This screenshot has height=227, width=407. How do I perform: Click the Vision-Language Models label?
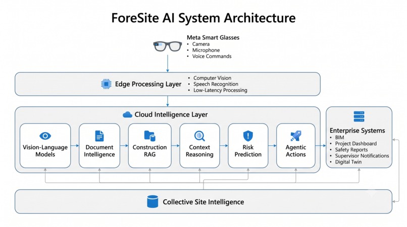[x=45, y=151]
